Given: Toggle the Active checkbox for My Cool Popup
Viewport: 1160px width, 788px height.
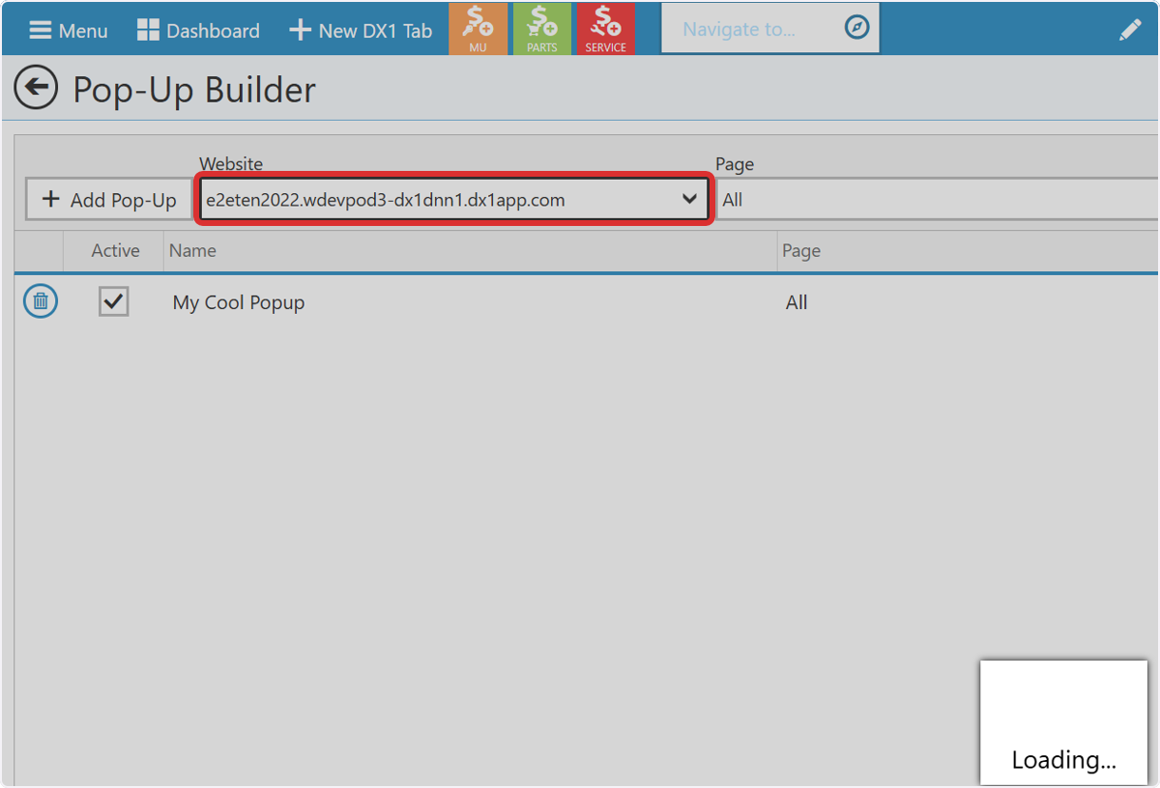Looking at the screenshot, I should 114,301.
